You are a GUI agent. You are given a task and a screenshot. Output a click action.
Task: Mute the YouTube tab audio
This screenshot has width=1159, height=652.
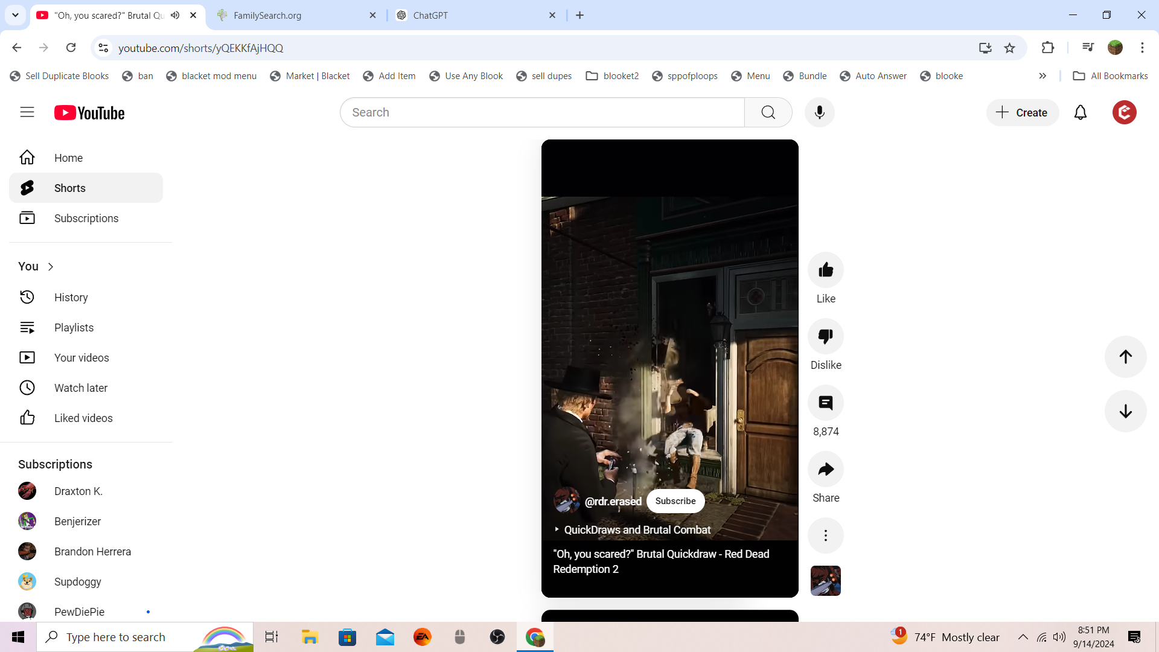(x=175, y=15)
